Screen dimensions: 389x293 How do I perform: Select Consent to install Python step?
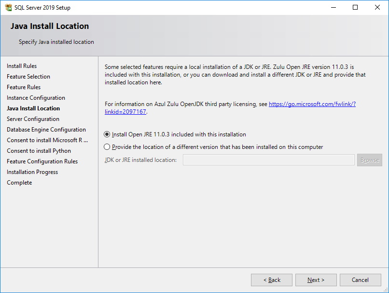coord(39,151)
